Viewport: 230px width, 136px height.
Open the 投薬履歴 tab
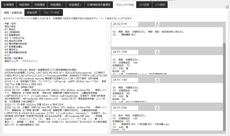click(40, 5)
